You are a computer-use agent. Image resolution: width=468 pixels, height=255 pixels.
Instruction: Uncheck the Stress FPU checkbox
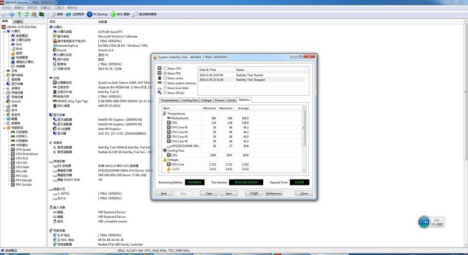[x=165, y=74]
